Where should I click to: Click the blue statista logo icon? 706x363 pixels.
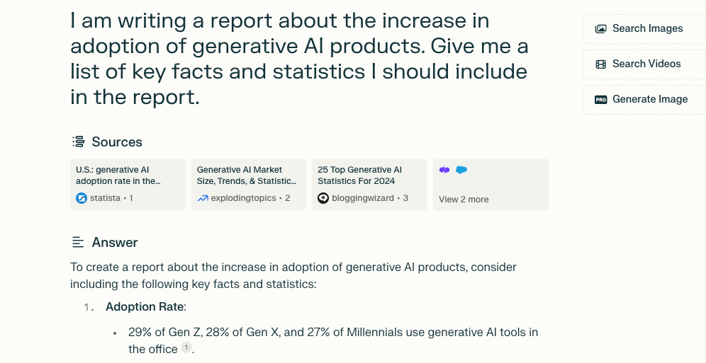pos(82,198)
